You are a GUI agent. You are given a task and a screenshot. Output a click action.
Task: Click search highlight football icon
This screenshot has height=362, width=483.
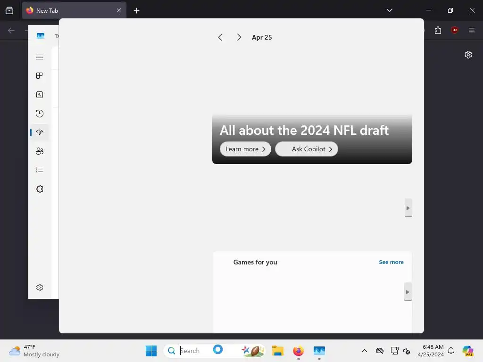tap(253, 351)
